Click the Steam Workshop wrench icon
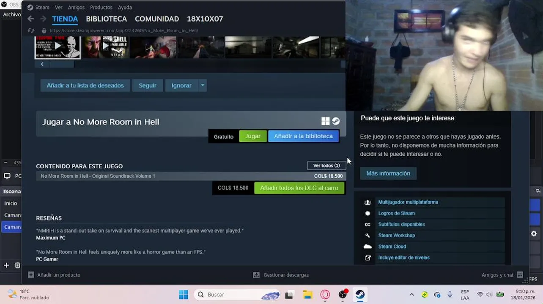 click(x=367, y=236)
